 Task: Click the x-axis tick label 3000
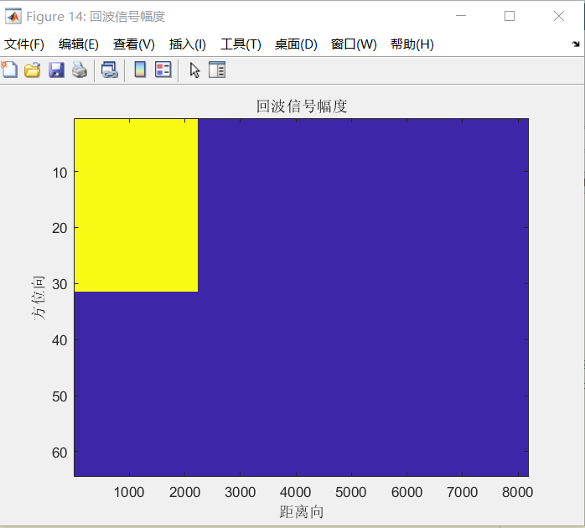[241, 493]
